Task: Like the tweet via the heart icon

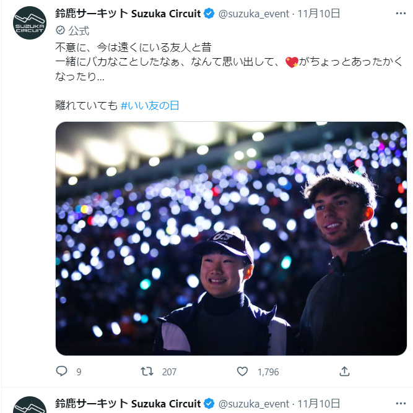Action: pos(242,372)
